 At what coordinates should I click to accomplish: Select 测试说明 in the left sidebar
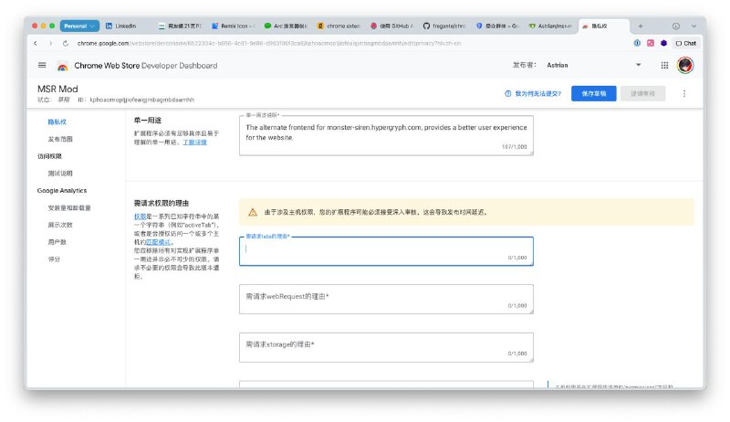[60, 174]
